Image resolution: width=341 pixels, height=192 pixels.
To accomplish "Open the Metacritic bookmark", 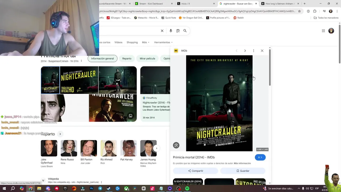I will (x=147, y=18).
